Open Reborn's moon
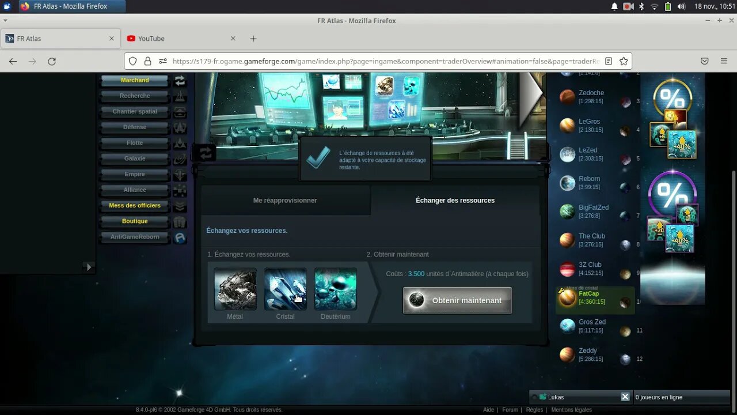 click(625, 188)
